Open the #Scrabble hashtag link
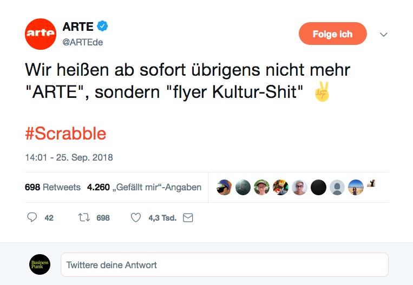The width and height of the screenshot is (413, 285). pos(65,134)
